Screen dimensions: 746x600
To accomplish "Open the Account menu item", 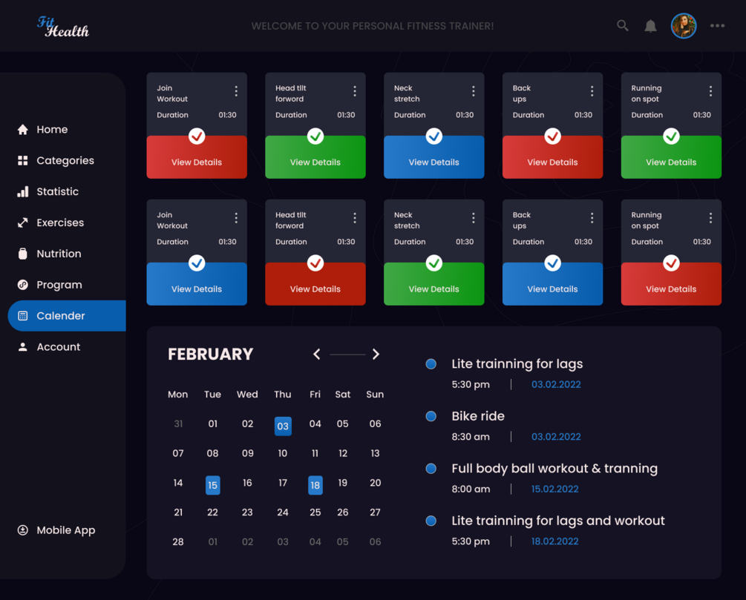I will click(x=58, y=346).
